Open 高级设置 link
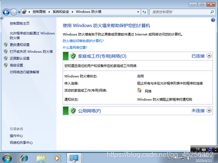 tap(16, 65)
